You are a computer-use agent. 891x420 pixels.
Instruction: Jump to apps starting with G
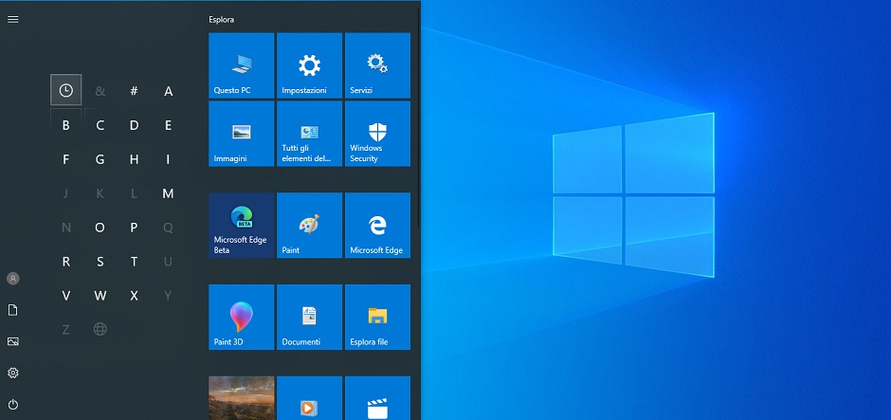(100, 159)
